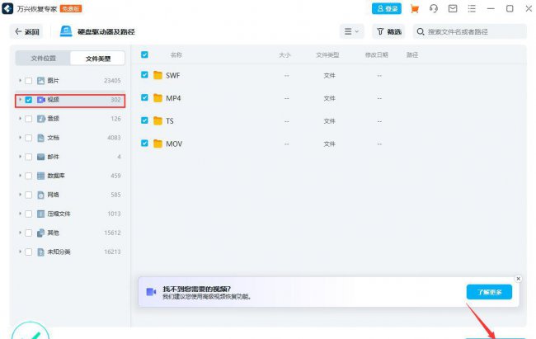Expand the 数据库 tree node arrow
536x339 pixels.
[x=20, y=176]
